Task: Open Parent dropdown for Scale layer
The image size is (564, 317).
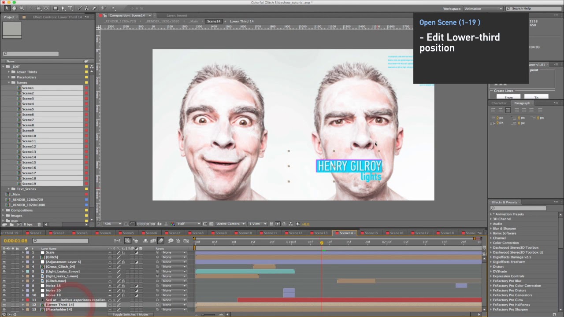Action: click(174, 253)
